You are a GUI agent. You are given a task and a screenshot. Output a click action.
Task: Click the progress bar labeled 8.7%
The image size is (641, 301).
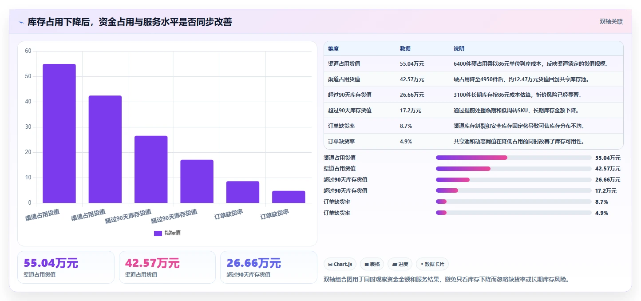click(514, 202)
